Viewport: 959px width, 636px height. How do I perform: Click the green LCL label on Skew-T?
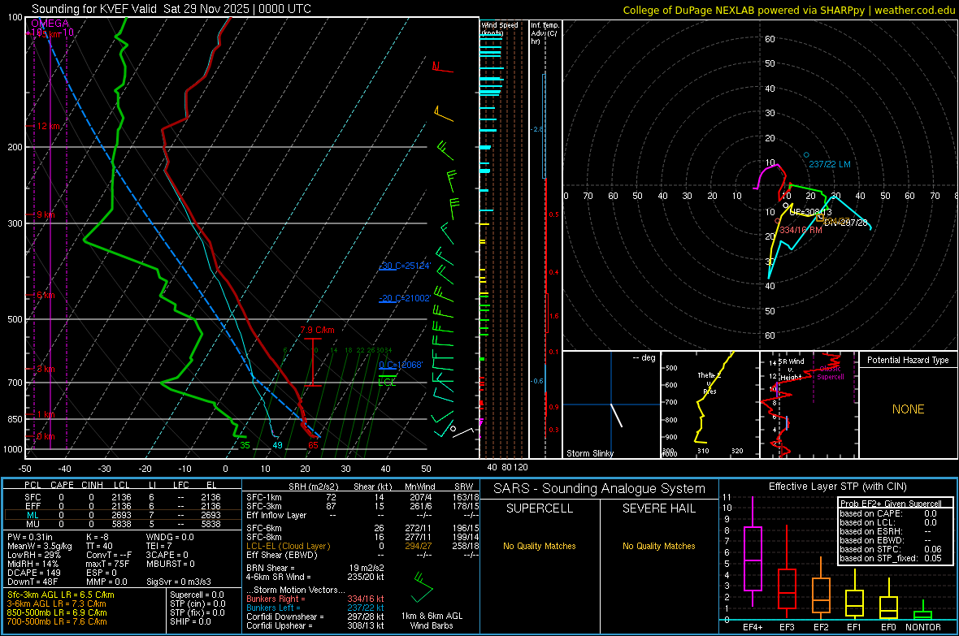387,383
